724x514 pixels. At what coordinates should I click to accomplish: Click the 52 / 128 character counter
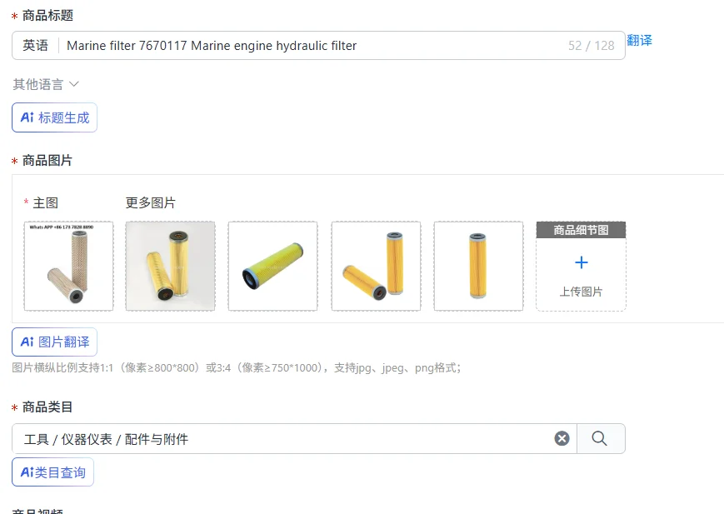(x=592, y=46)
